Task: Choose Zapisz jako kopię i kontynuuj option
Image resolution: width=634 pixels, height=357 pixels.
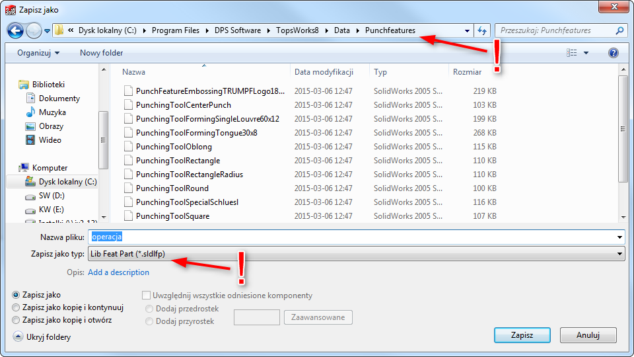Action: 16,307
